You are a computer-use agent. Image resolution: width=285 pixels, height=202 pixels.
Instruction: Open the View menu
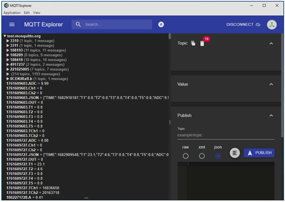click(37, 13)
